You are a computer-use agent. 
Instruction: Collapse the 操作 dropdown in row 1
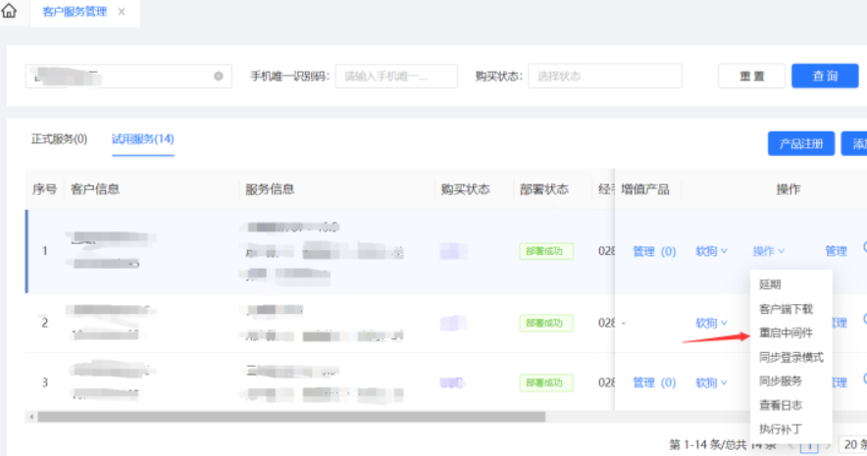pyautogui.click(x=769, y=251)
